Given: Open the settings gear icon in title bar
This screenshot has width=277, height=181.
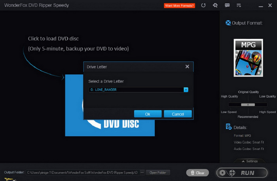Looking at the screenshot, I should pos(215,5).
